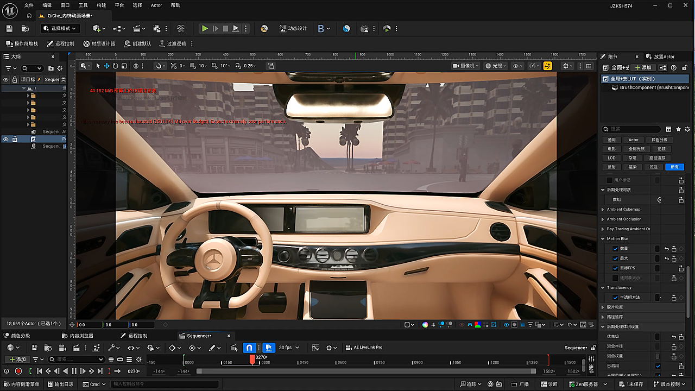Collapse the Motion Blur section

click(603, 239)
